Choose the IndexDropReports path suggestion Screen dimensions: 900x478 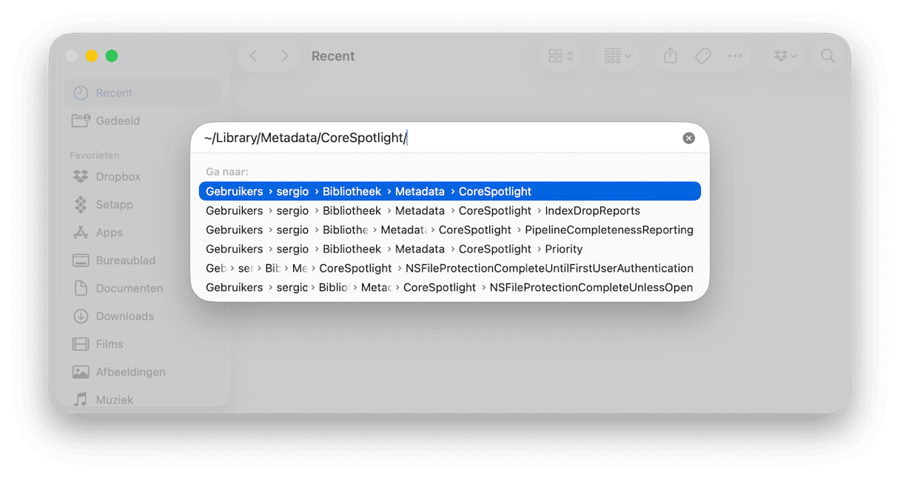coord(450,210)
